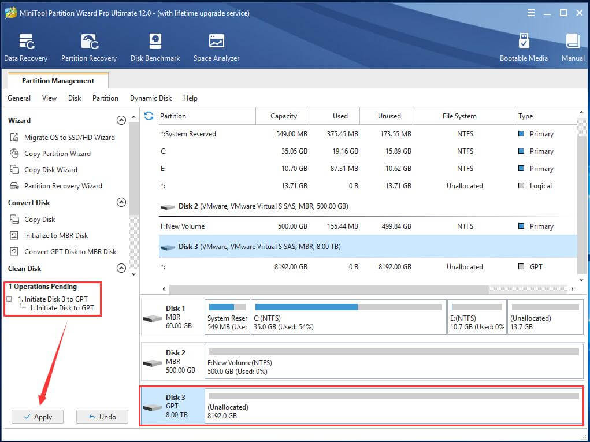Select the E: partition row
The width and height of the screenshot is (590, 442).
click(x=368, y=169)
